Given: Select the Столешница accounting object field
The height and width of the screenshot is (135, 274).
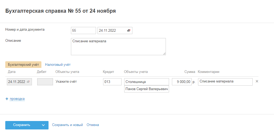Looking at the screenshot, I should [146, 82].
